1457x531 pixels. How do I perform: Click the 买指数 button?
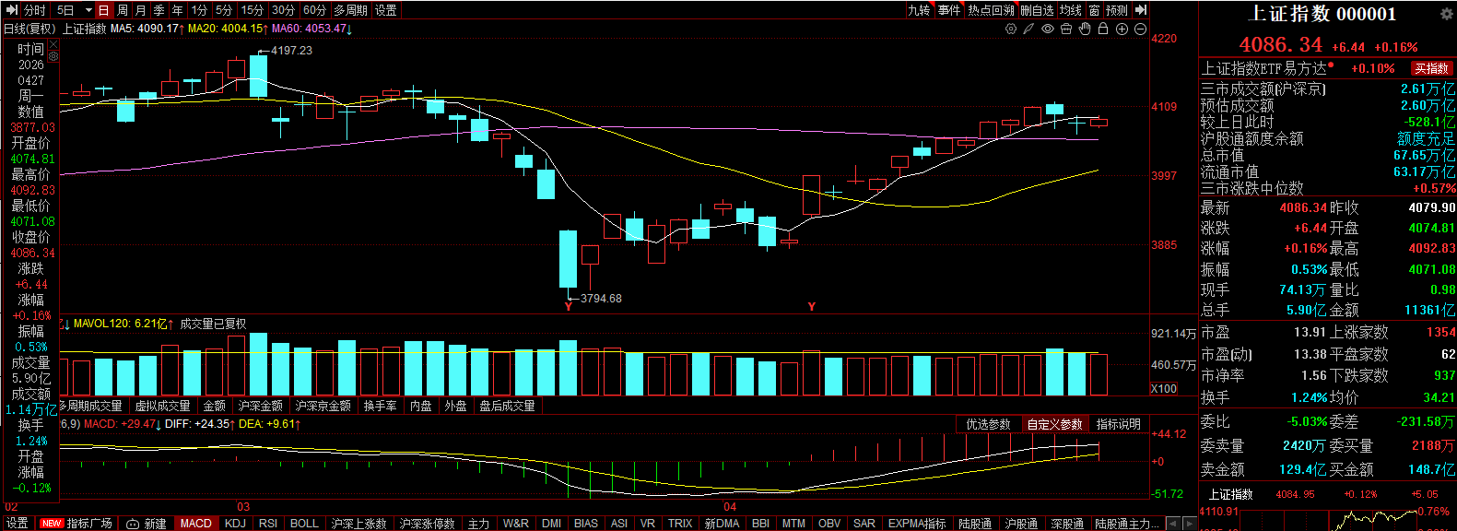(x=1431, y=68)
